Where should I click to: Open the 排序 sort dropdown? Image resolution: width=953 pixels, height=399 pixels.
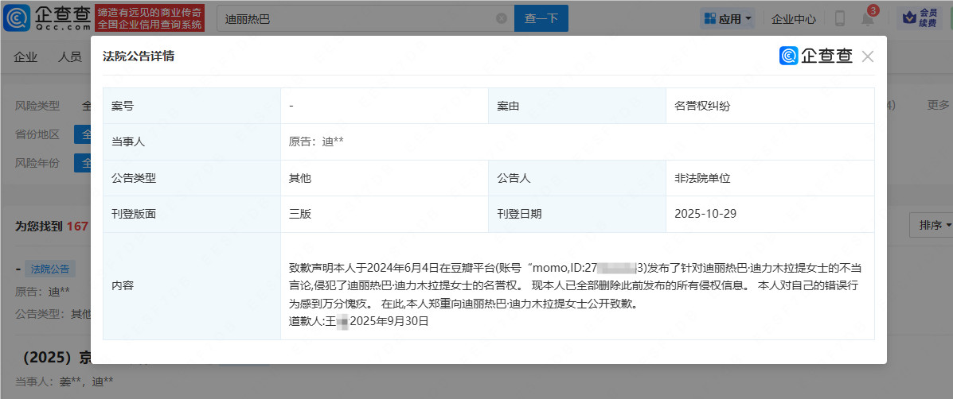[x=931, y=226]
